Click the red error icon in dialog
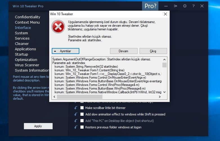220x141 pixels. 58,27
